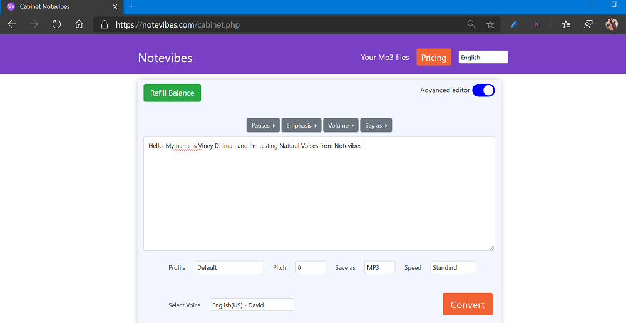
Task: Click inside the text editor area
Action: click(x=319, y=193)
